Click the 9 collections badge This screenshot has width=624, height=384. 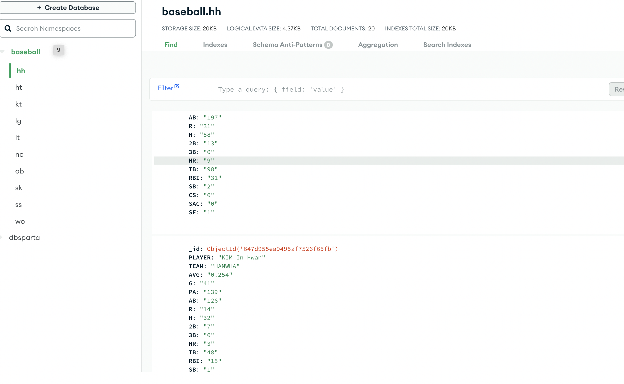coord(58,50)
